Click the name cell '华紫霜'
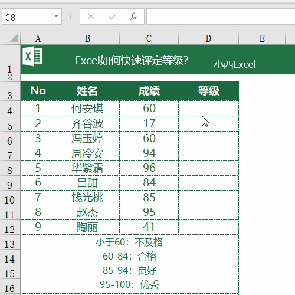This screenshot has width=295, height=295. pyautogui.click(x=87, y=168)
